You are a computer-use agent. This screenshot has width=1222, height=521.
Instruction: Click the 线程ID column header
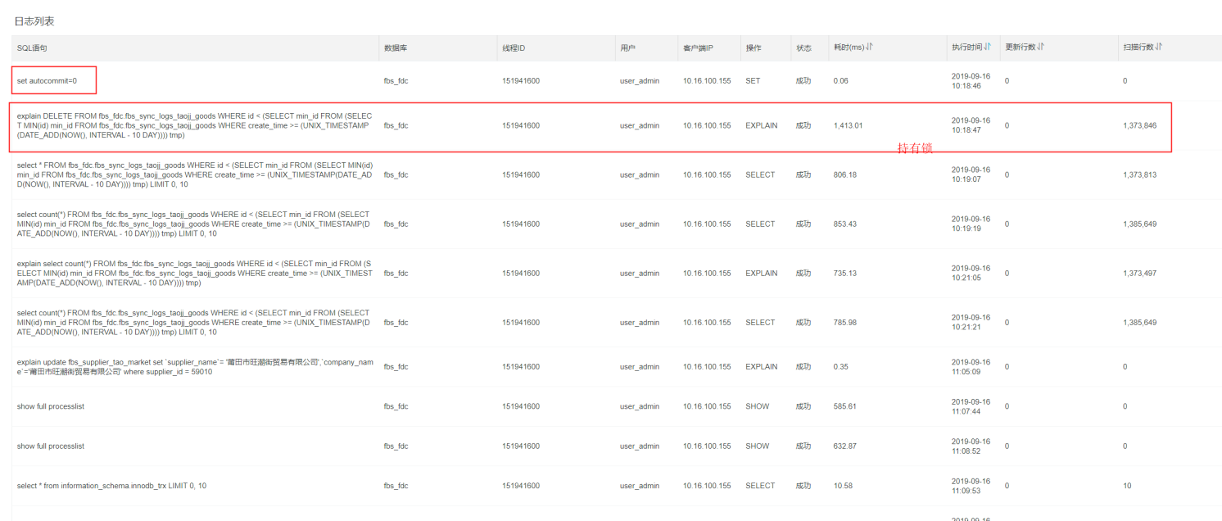[x=514, y=48]
